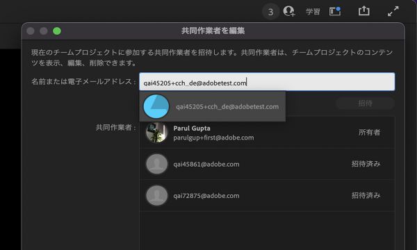Click 招待済み status for qai45861@adobe.com
417x250 pixels.
tap(366, 164)
